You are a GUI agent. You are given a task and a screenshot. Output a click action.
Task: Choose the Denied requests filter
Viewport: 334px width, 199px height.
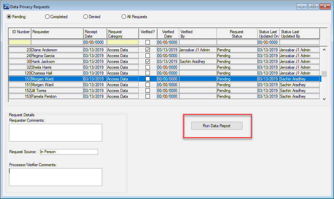(86, 17)
